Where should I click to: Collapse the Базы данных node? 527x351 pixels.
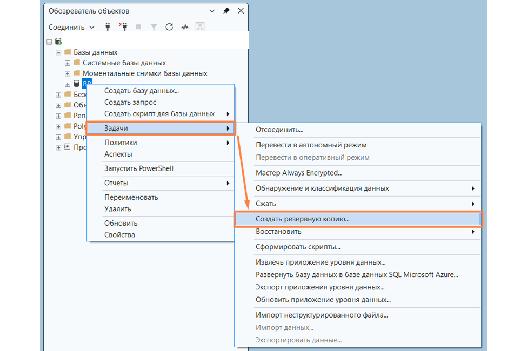tap(58, 52)
